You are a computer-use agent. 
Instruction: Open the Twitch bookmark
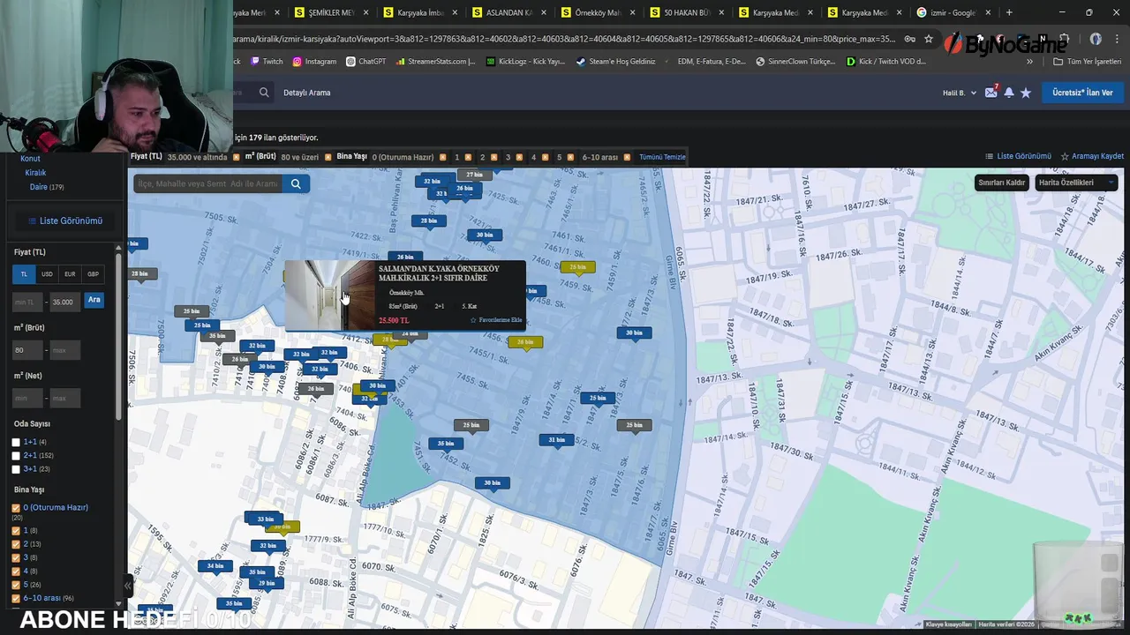[267, 62]
